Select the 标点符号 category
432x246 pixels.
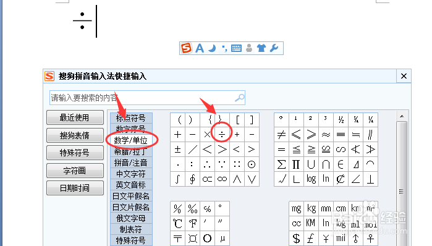[x=131, y=118]
